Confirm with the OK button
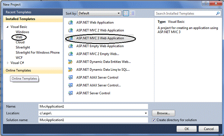 [187, 129]
